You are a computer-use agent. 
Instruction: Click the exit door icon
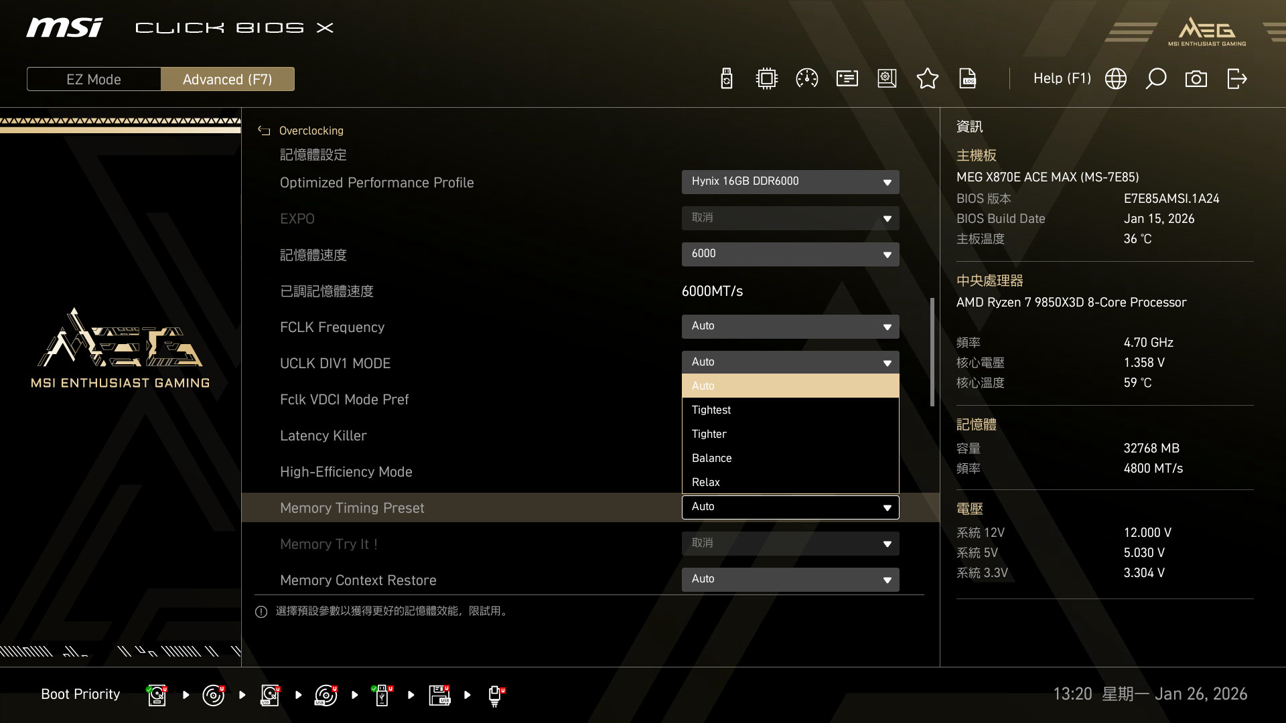click(1236, 79)
